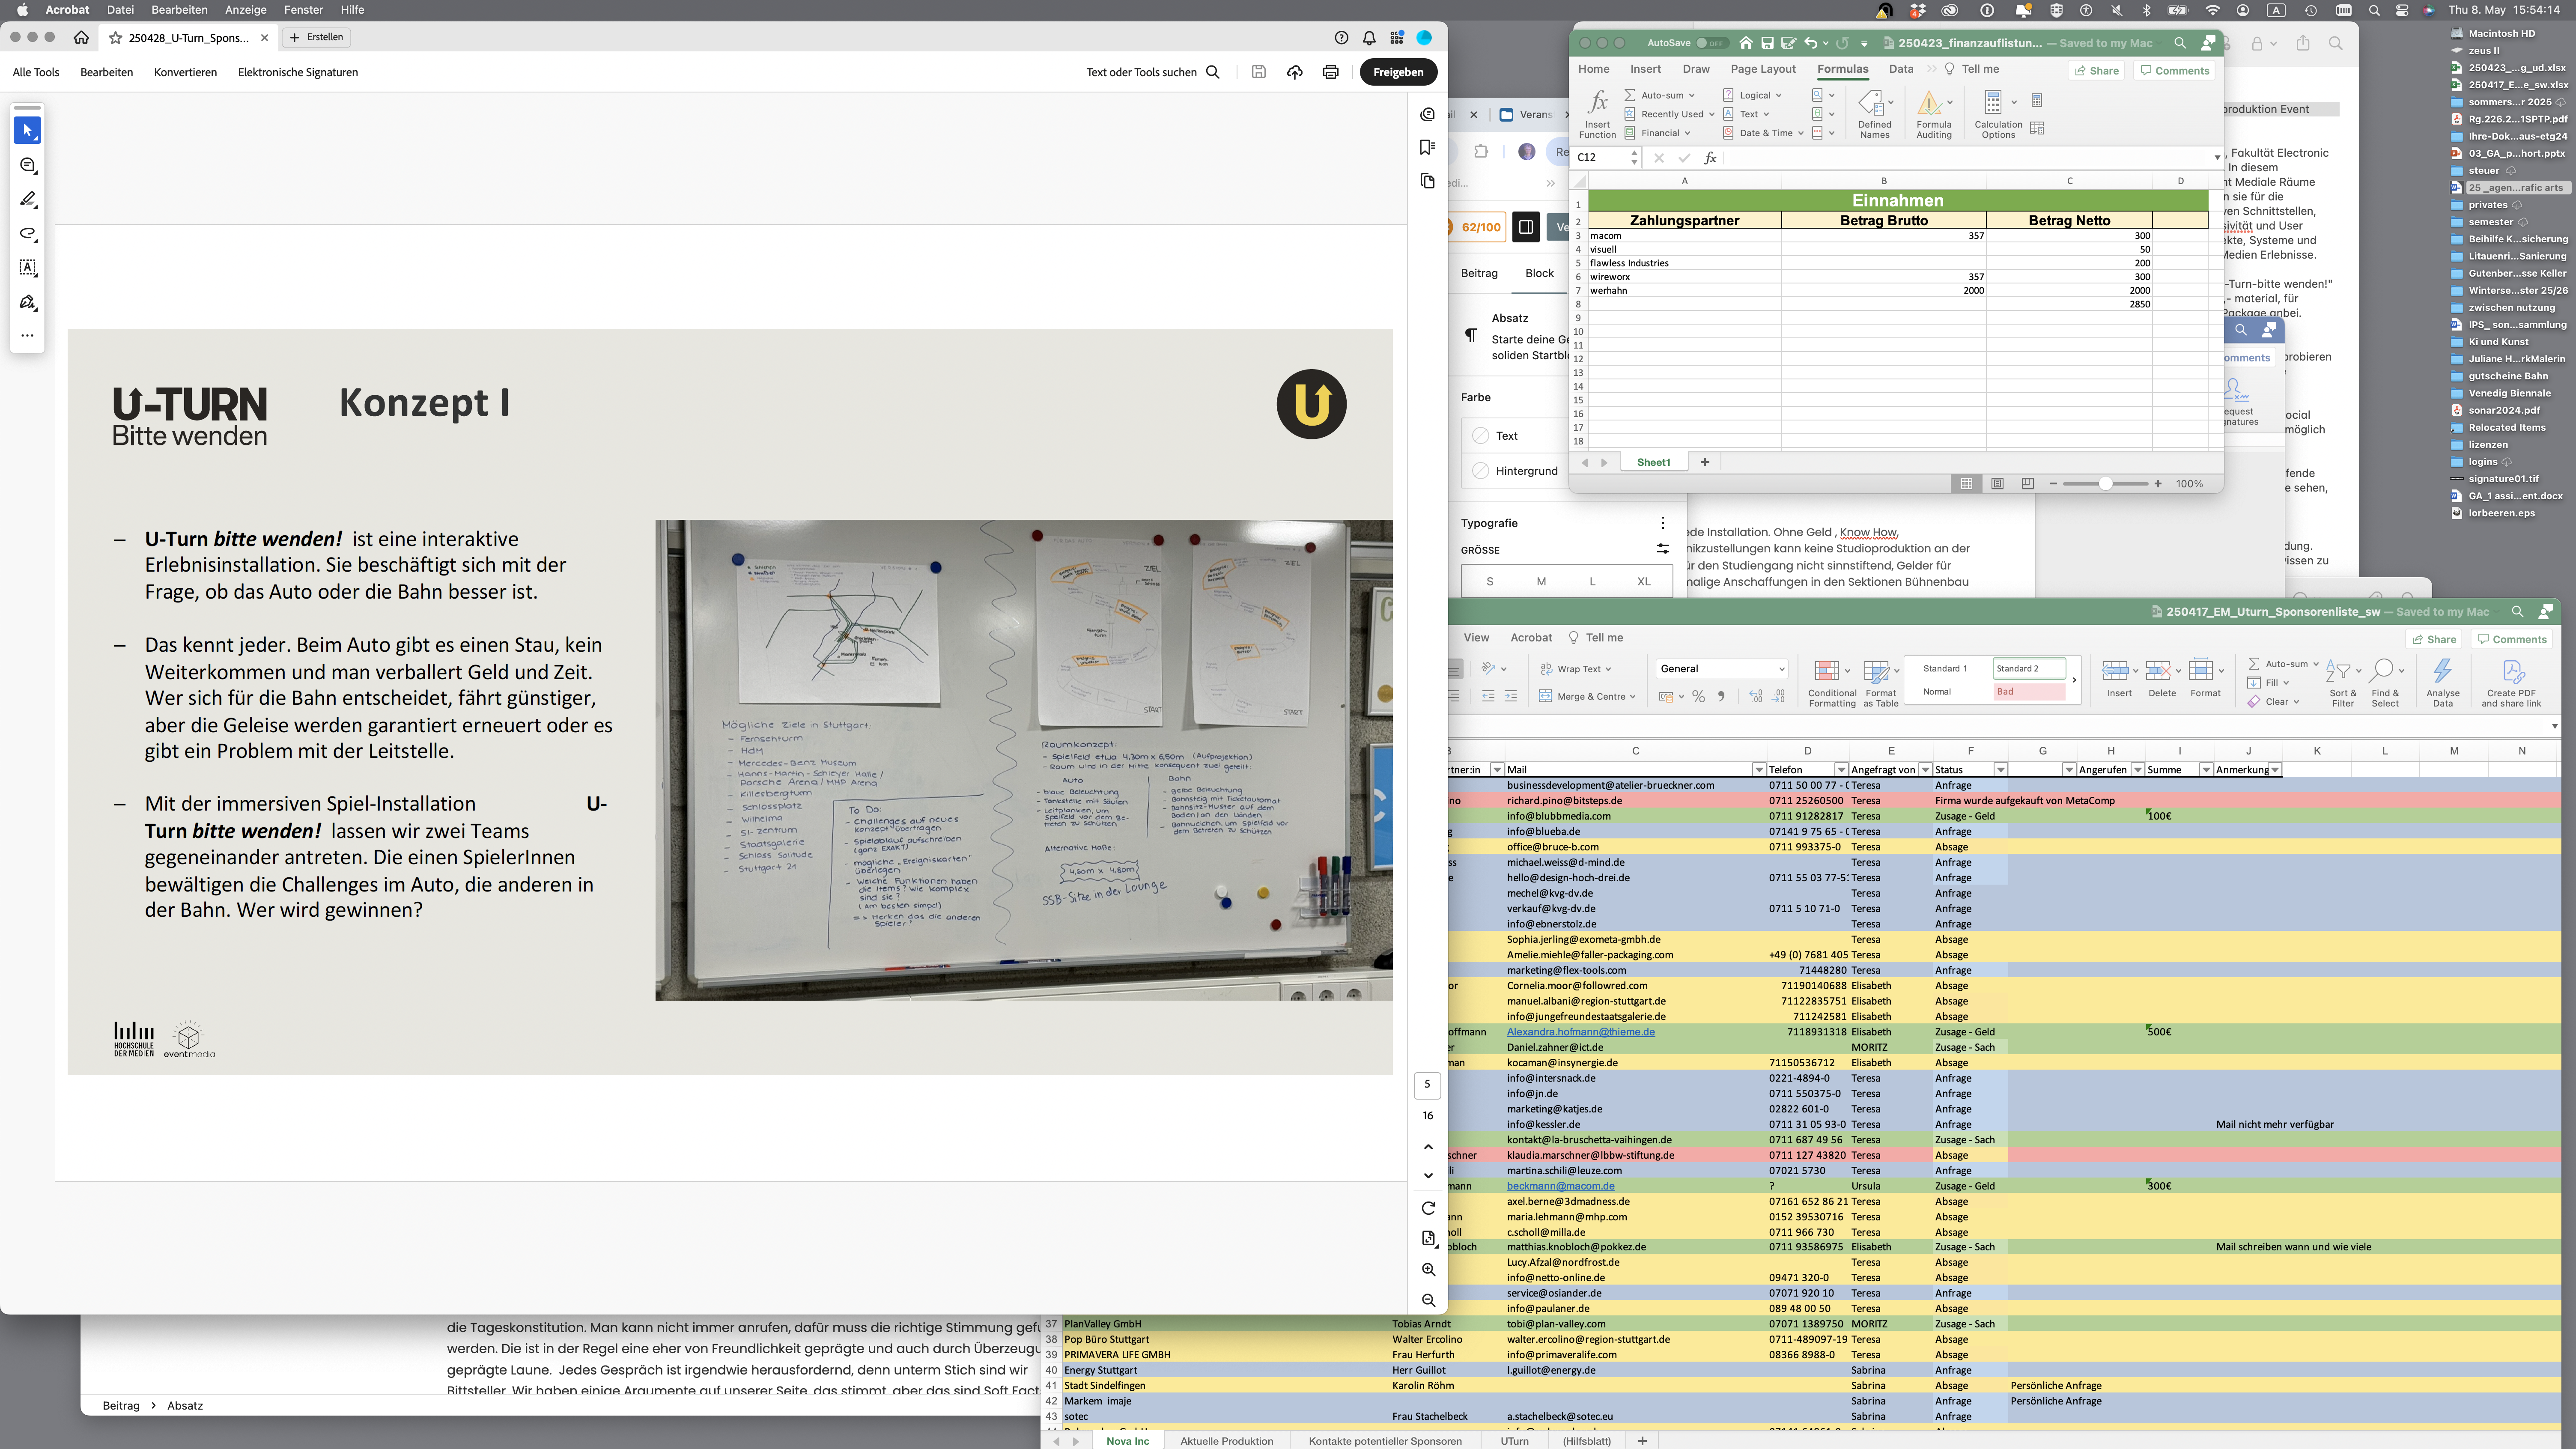The height and width of the screenshot is (1449, 2576).
Task: Click Analyse Data in the sponsor list Excel
Action: 2442,682
